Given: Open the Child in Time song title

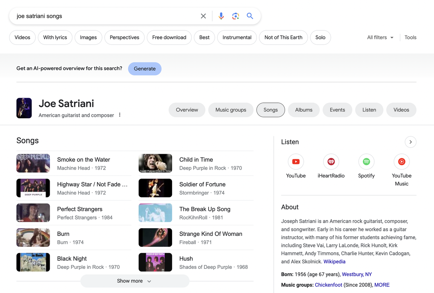Looking at the screenshot, I should 196,160.
